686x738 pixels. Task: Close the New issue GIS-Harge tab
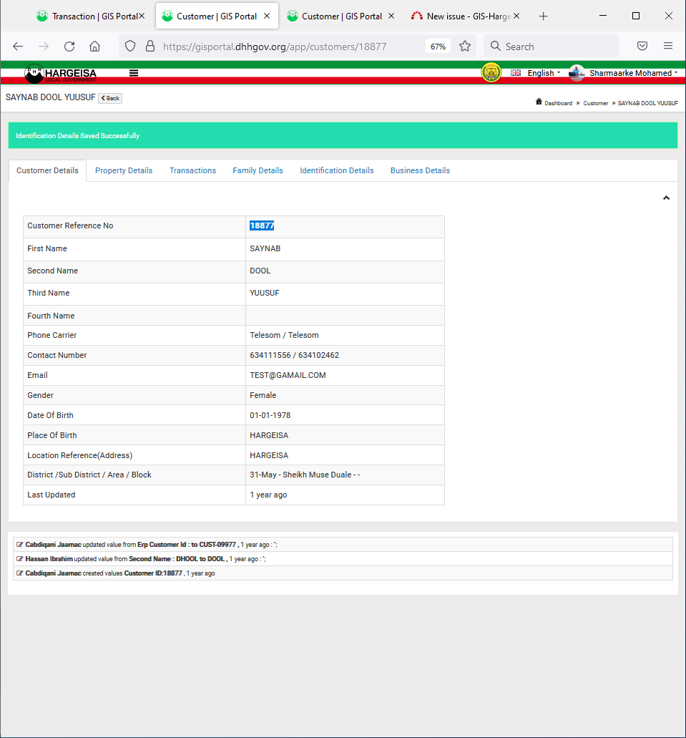click(516, 16)
